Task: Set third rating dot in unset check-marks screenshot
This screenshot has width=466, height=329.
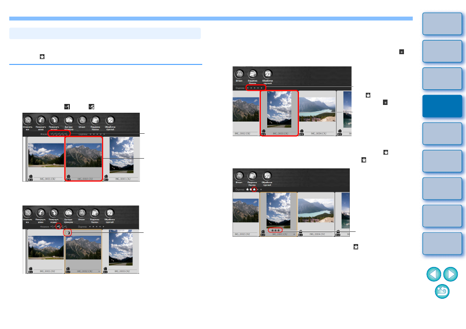Action: pyautogui.click(x=97, y=134)
